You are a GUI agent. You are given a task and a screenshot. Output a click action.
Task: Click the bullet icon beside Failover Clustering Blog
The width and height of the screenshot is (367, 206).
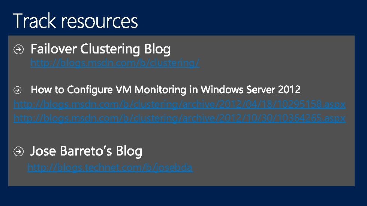tap(19, 49)
